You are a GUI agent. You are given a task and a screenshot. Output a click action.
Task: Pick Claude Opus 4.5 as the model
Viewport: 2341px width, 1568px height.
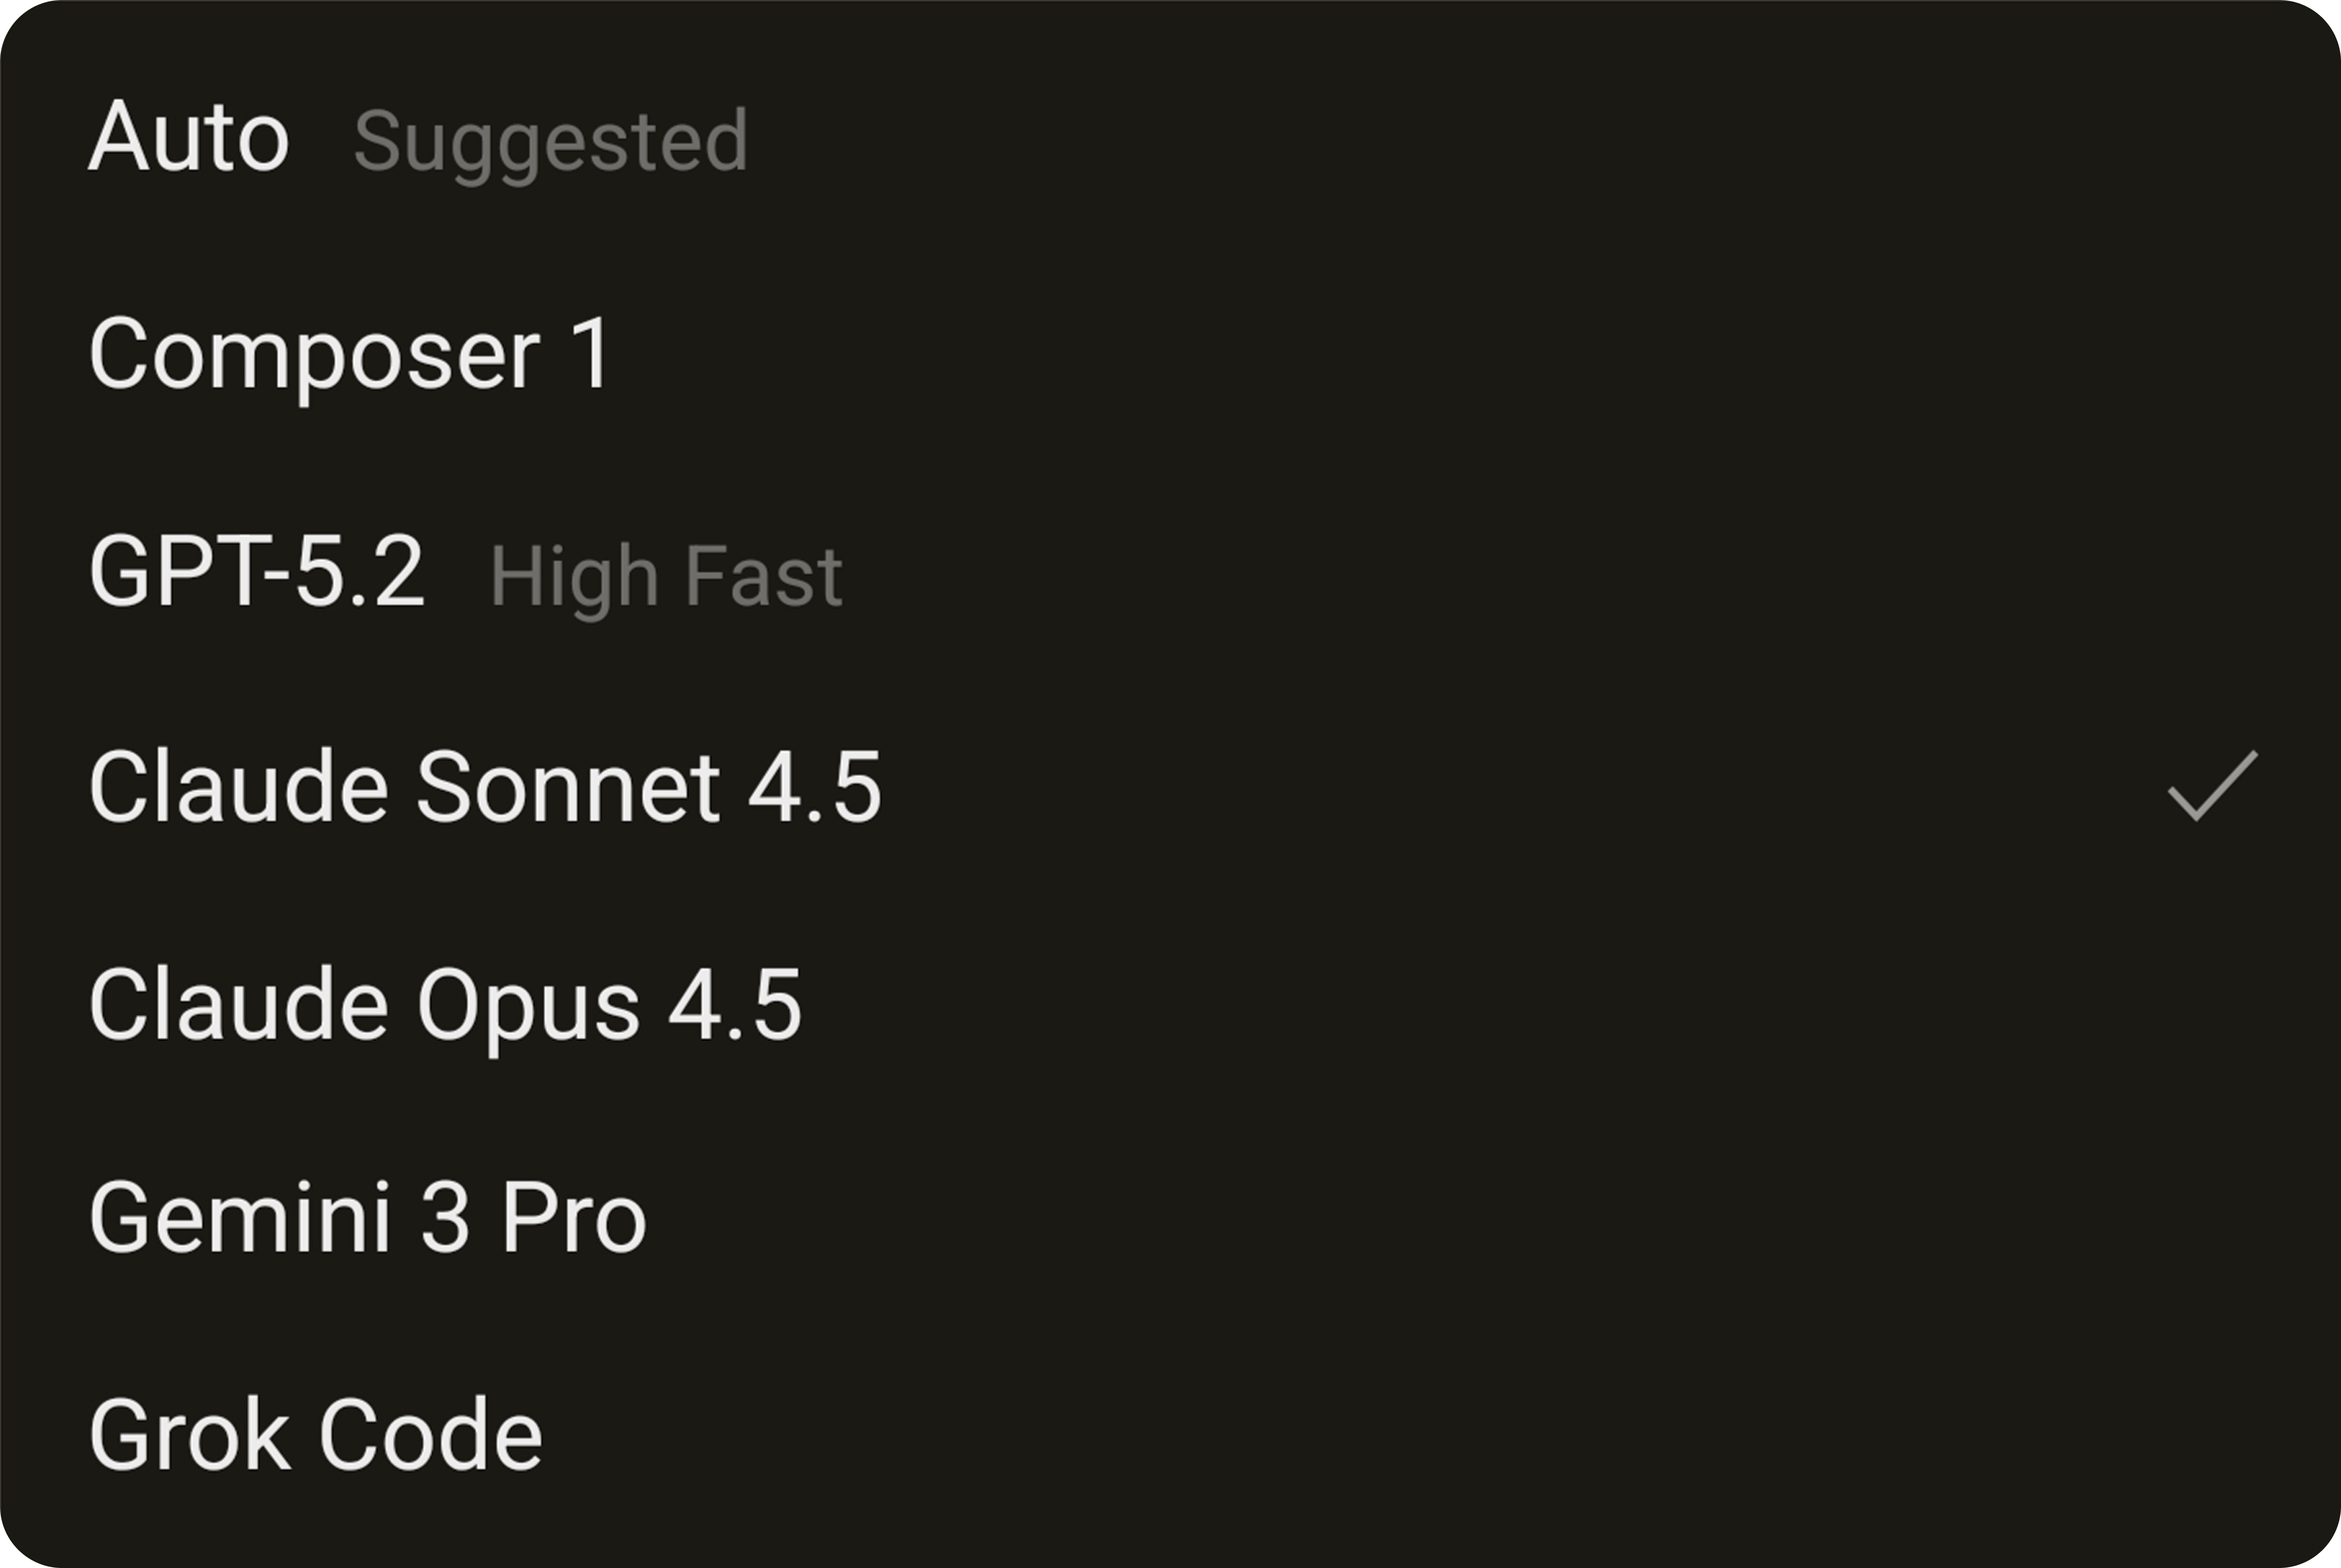445,1005
